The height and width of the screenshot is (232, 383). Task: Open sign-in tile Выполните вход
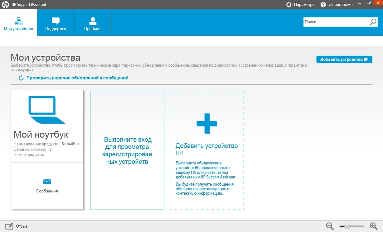[127, 150]
